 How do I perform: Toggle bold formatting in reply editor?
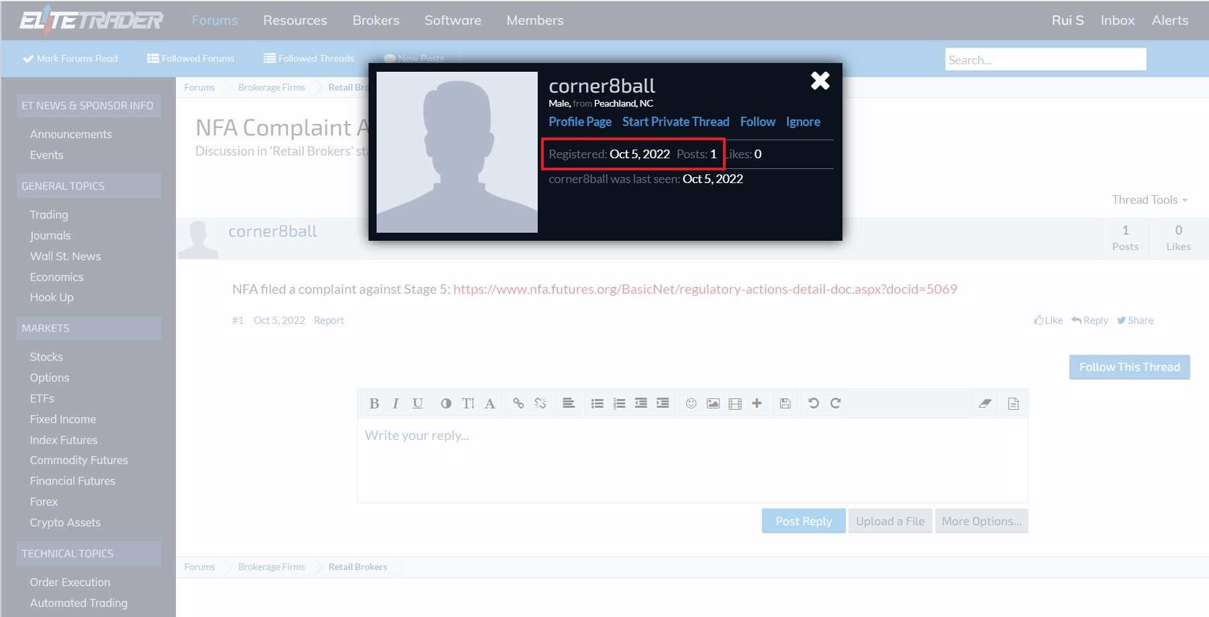[374, 403]
